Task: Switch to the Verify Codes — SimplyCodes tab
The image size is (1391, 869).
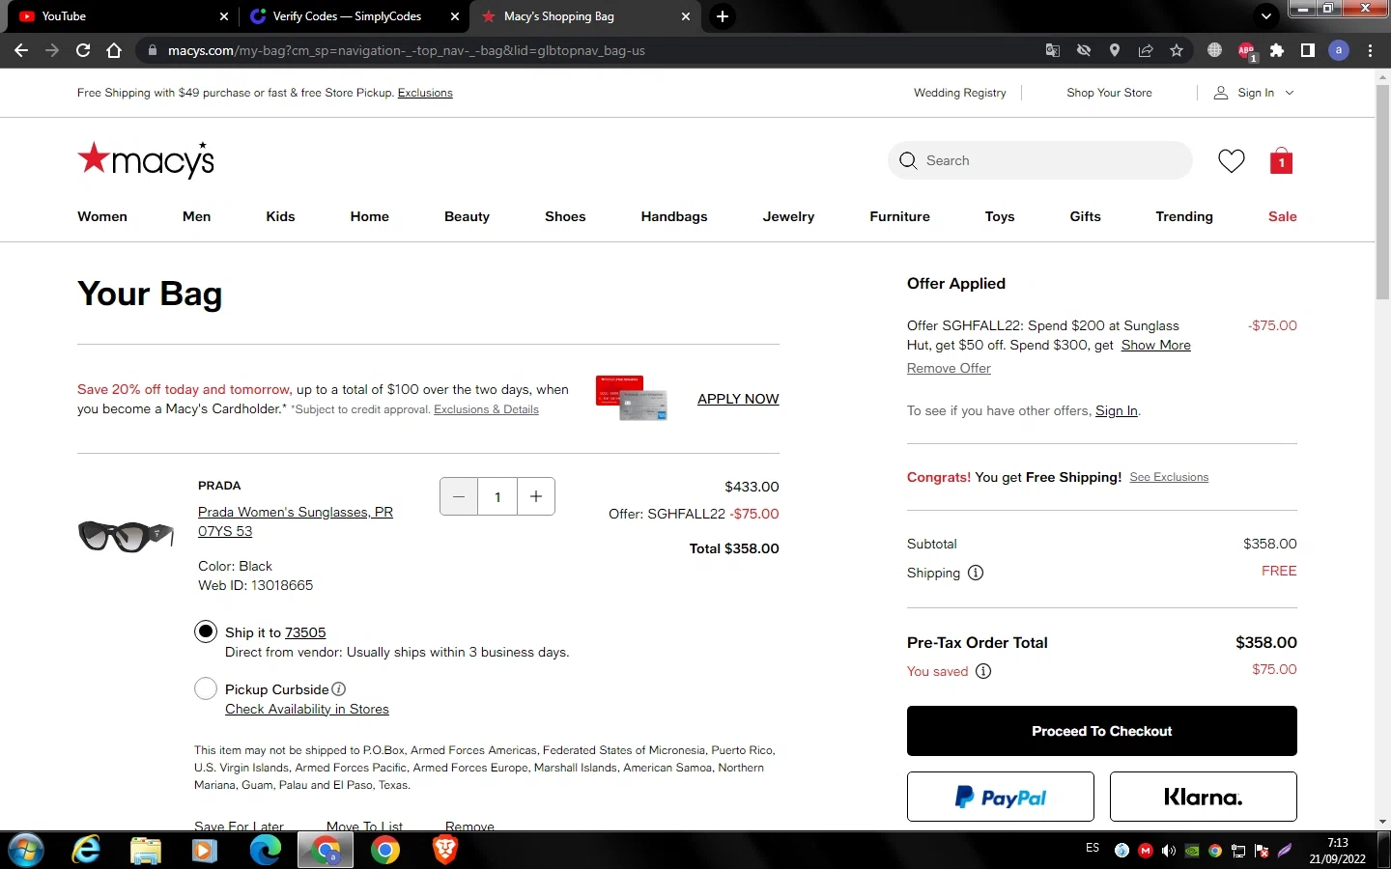Action: 355,16
